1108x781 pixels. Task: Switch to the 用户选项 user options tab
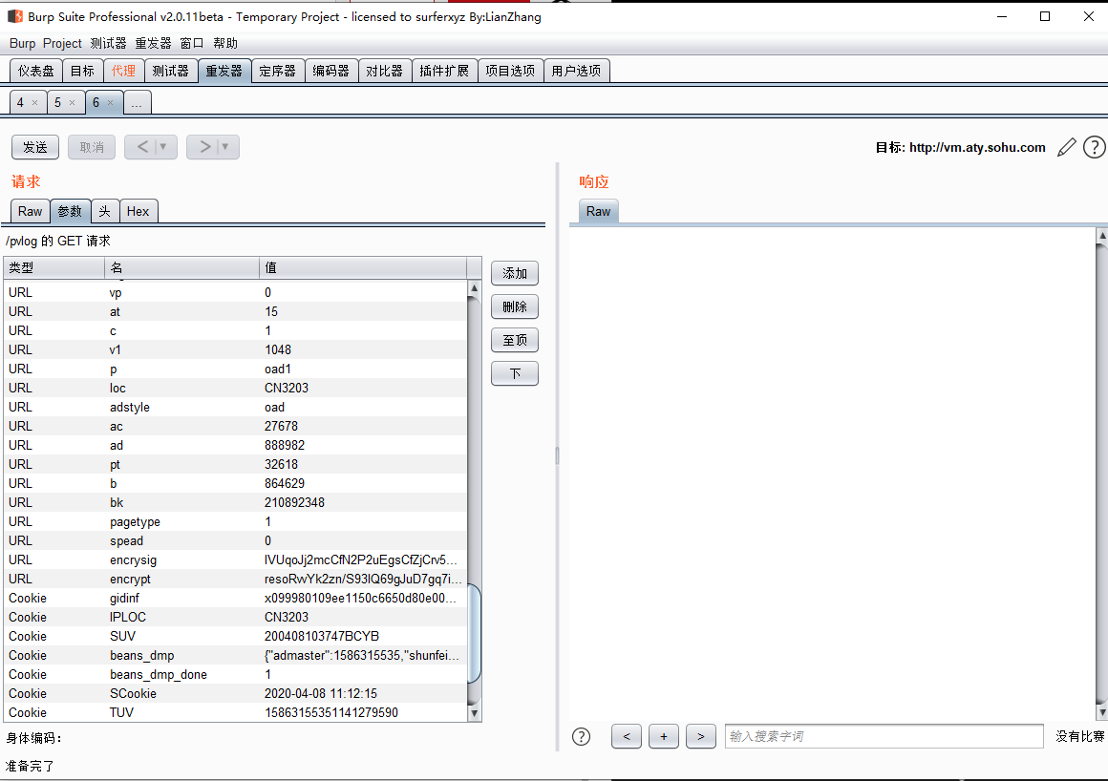point(577,71)
